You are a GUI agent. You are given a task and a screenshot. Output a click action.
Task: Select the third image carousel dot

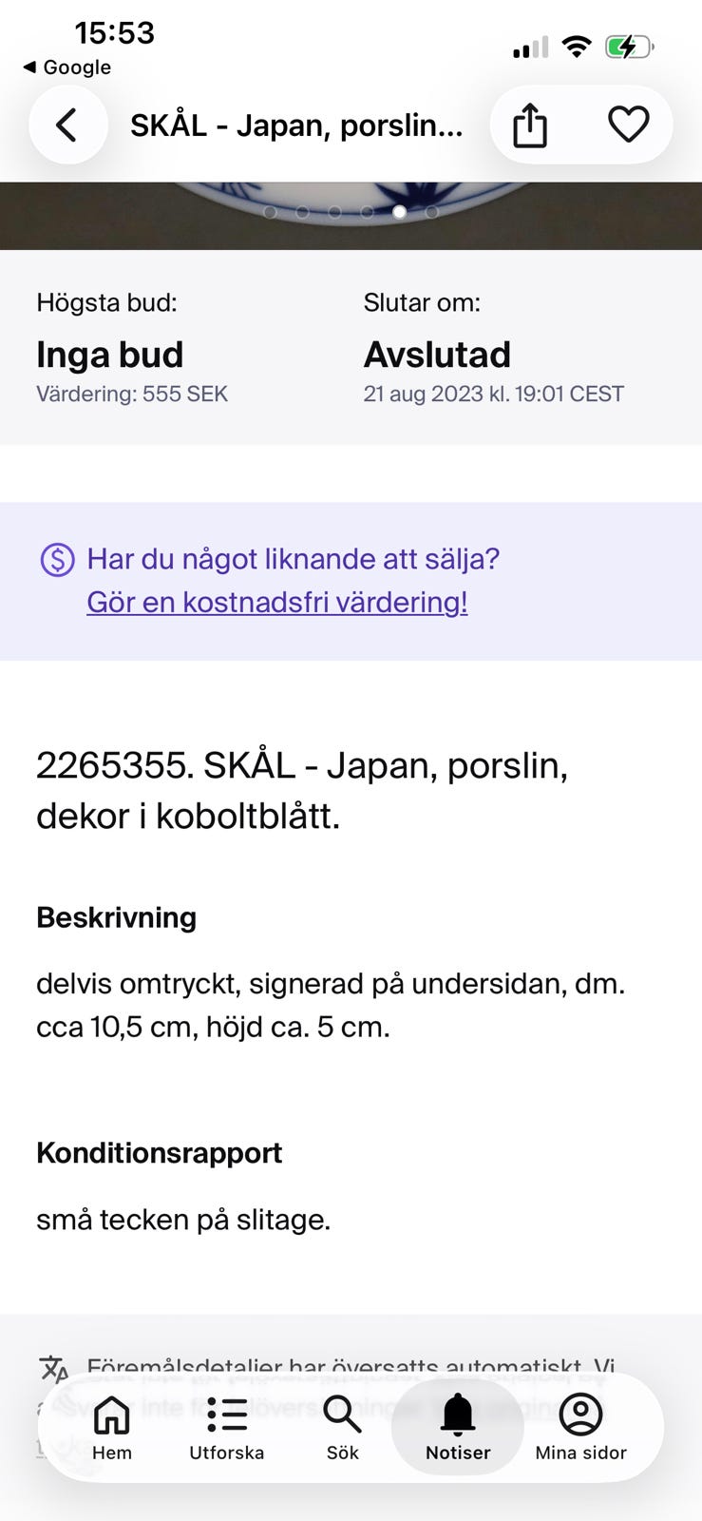click(334, 212)
